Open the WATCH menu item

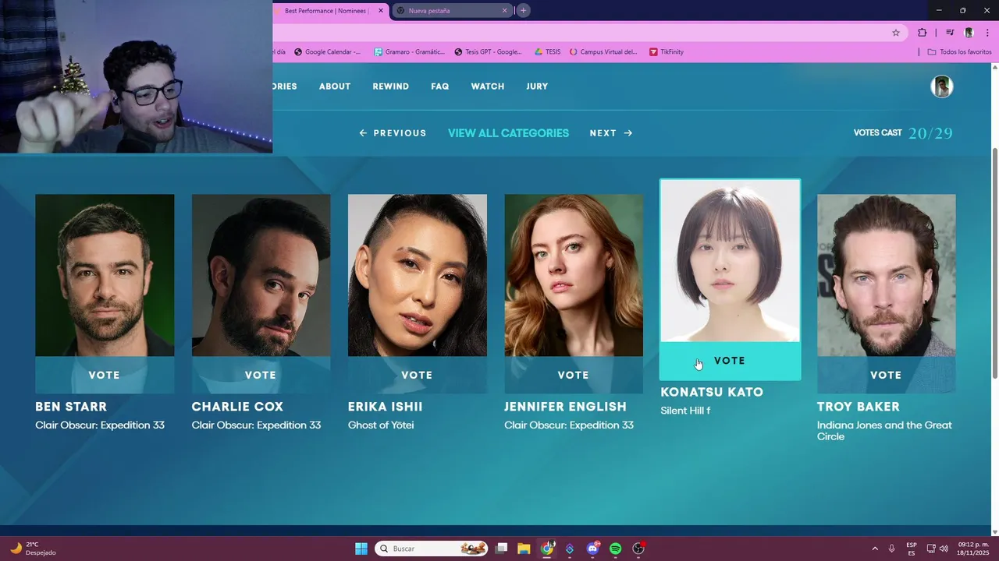coord(488,86)
